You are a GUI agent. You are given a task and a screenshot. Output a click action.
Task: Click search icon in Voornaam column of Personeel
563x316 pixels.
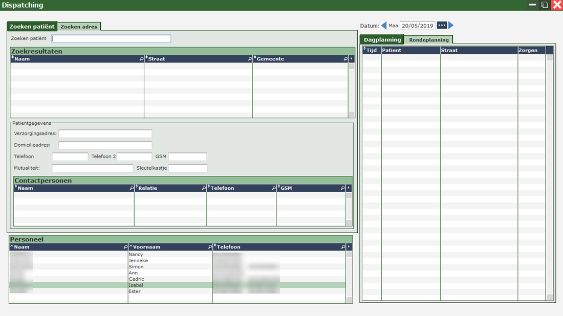click(210, 247)
